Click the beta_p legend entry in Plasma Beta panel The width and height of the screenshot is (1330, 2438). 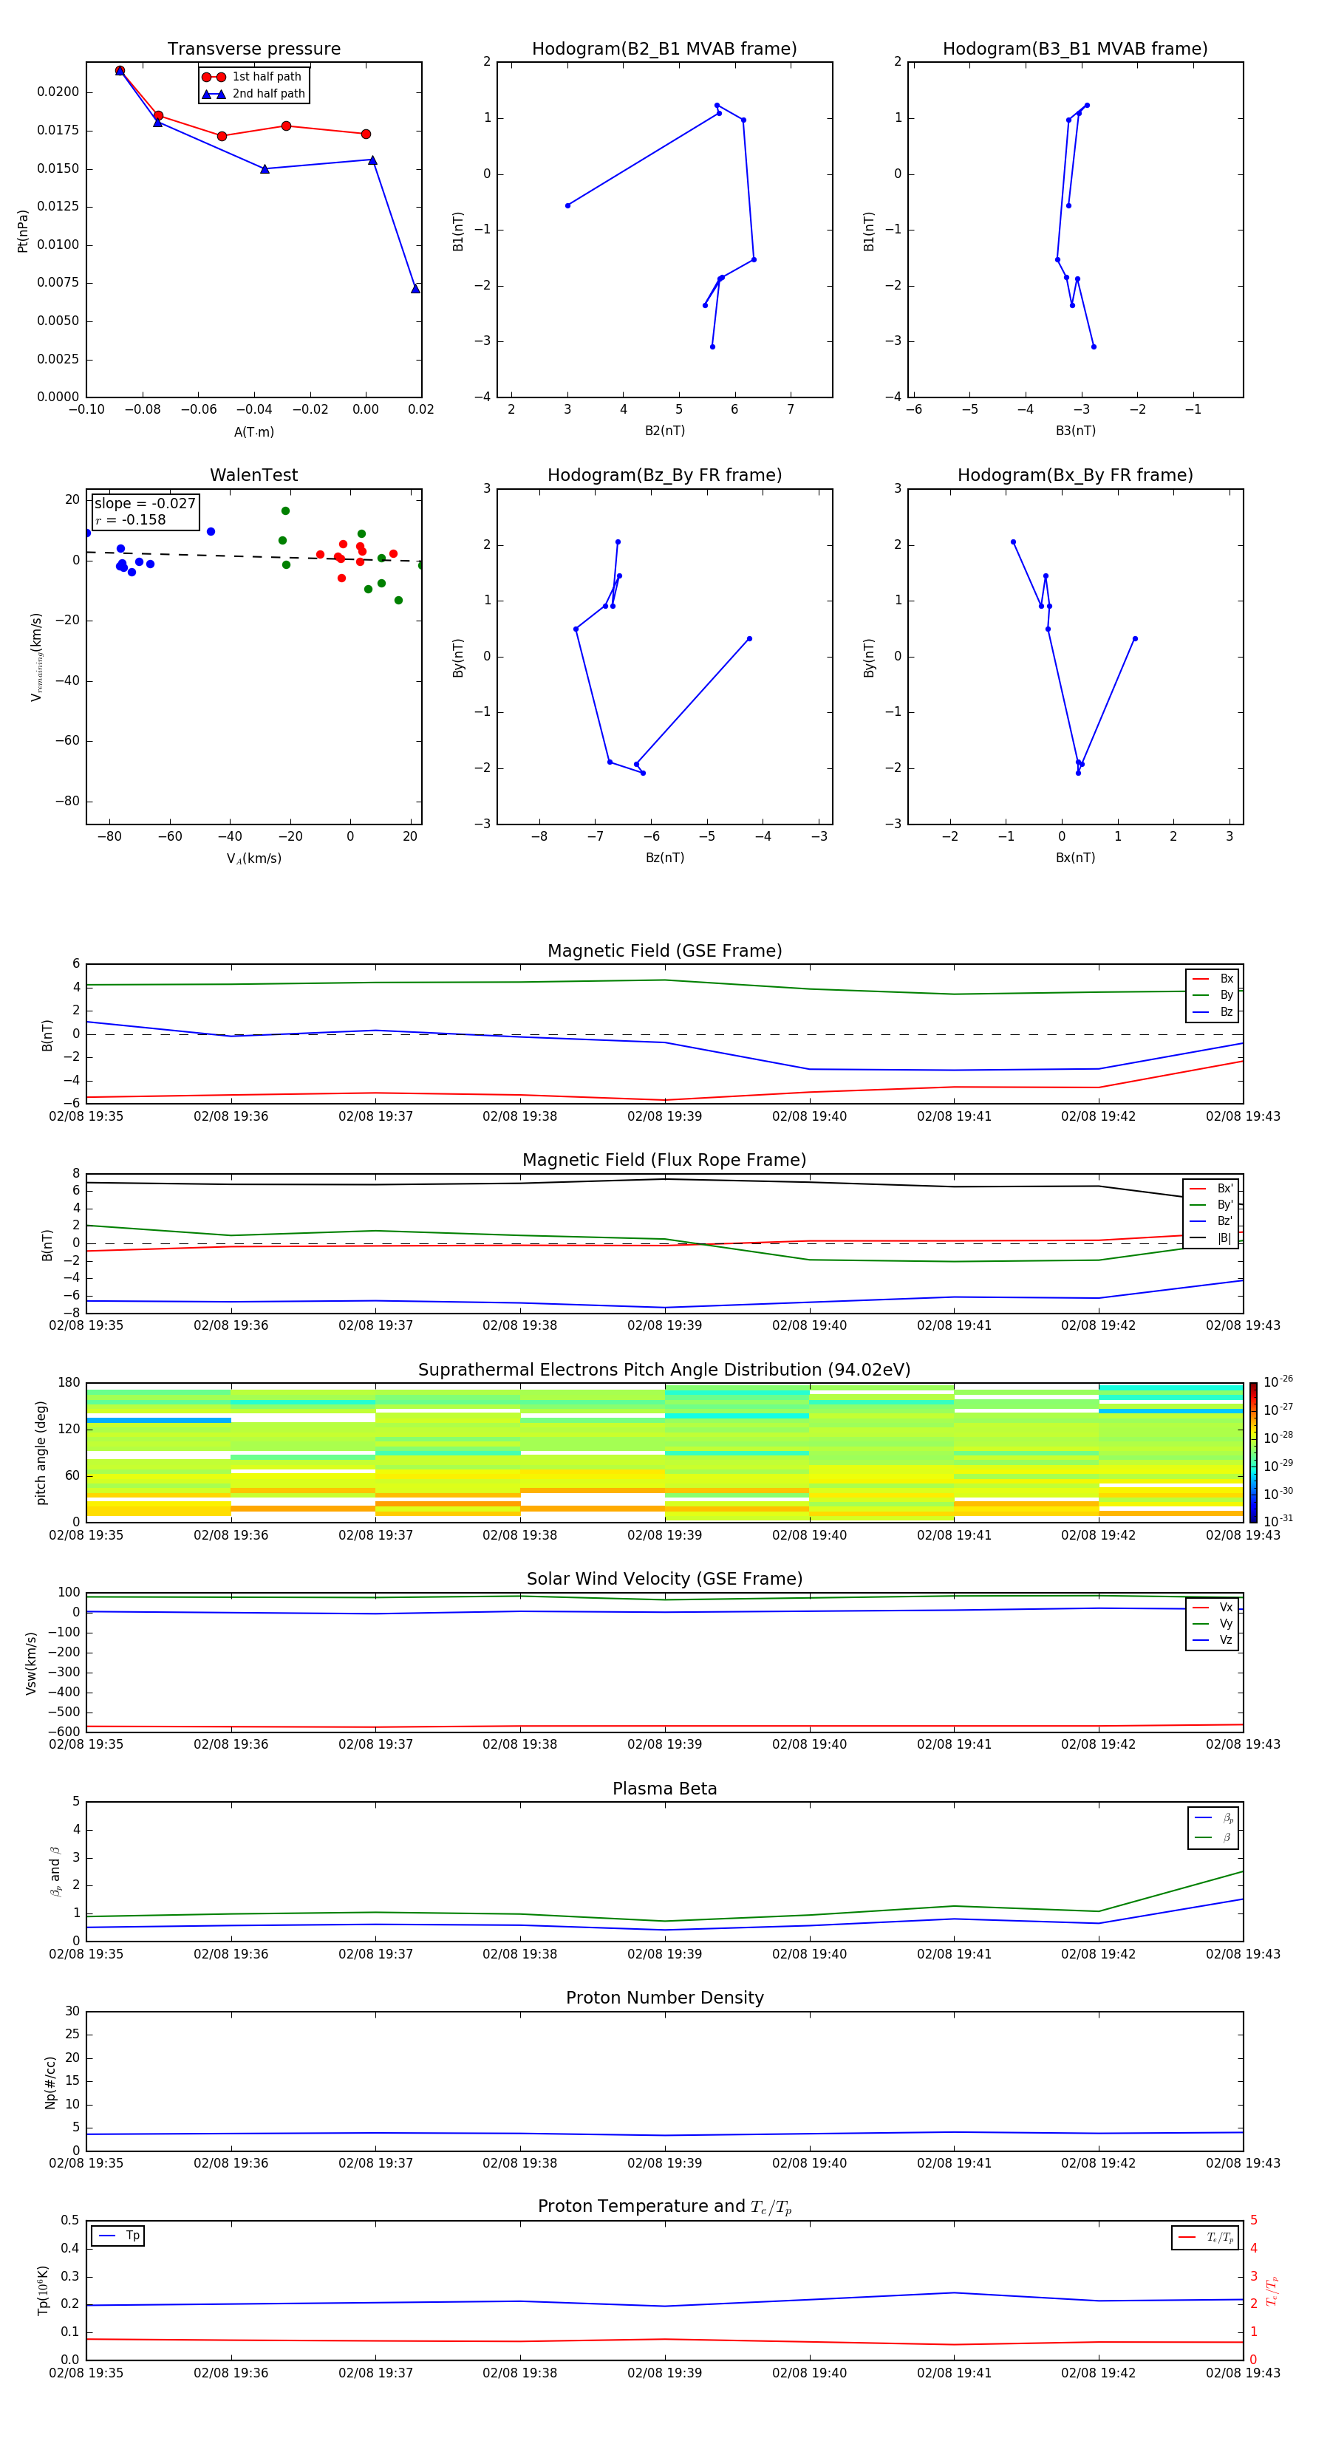click(x=1213, y=1818)
